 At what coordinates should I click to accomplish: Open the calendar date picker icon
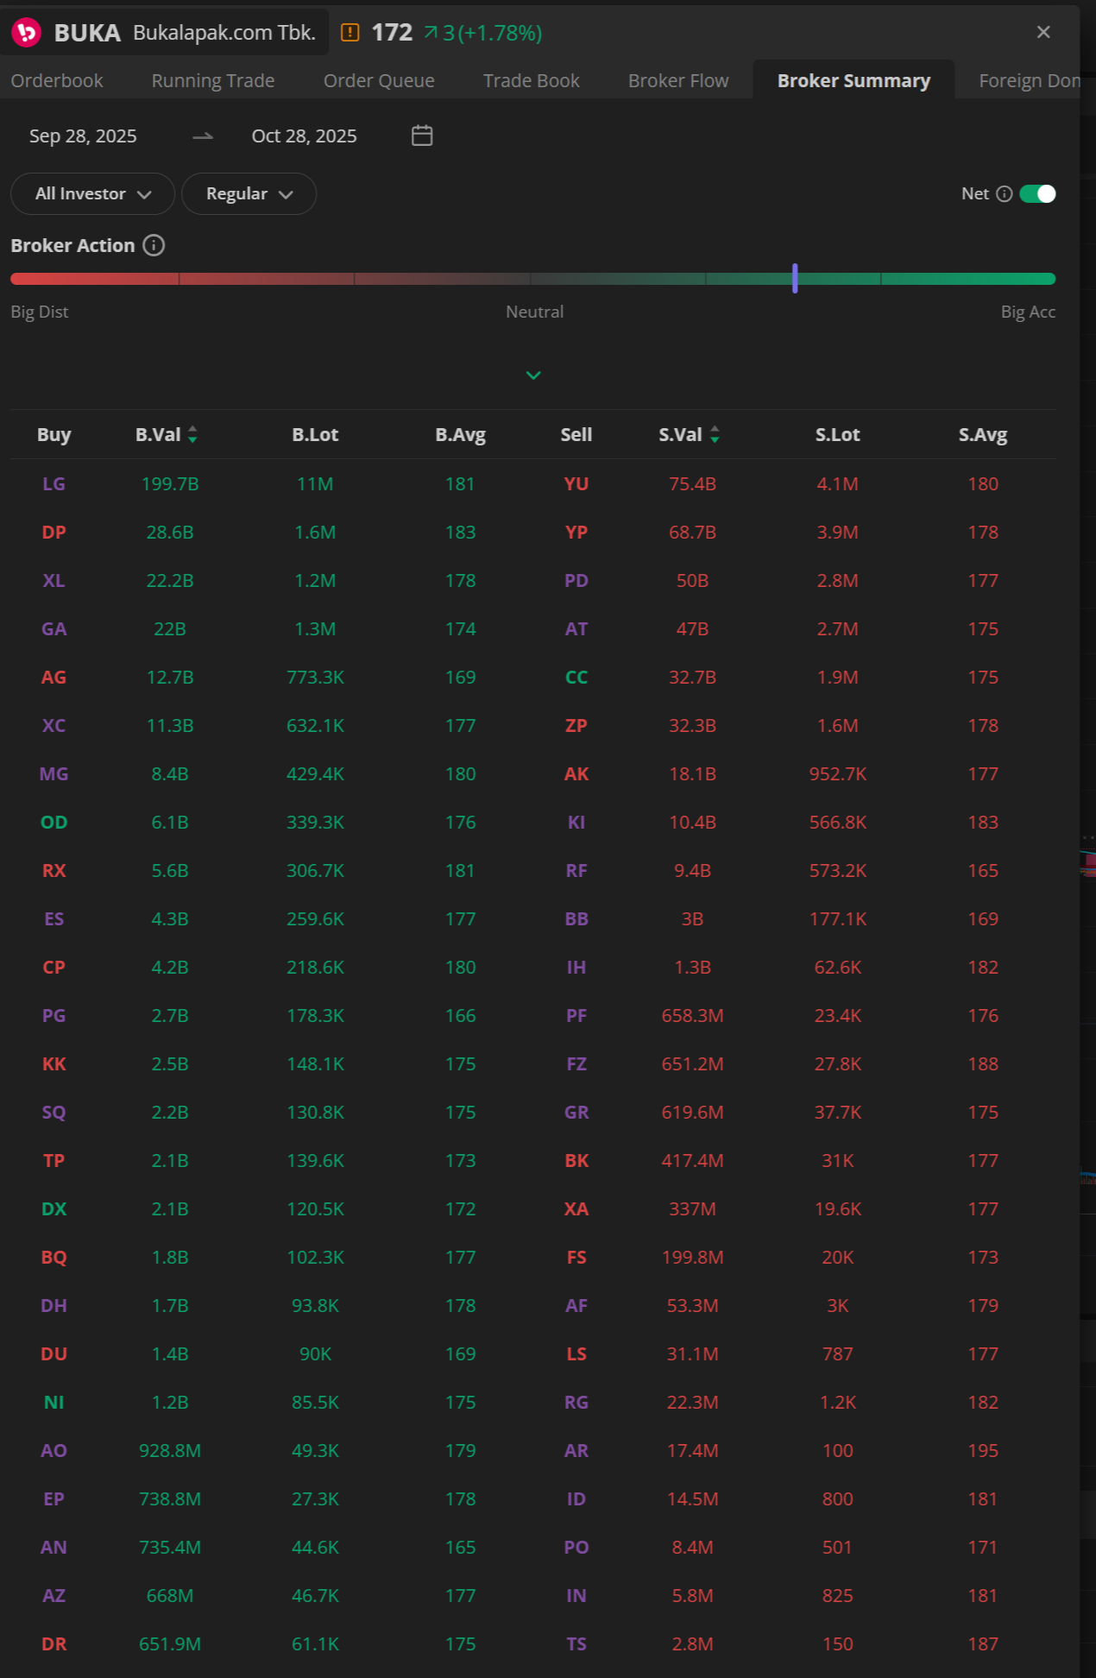pyautogui.click(x=422, y=136)
